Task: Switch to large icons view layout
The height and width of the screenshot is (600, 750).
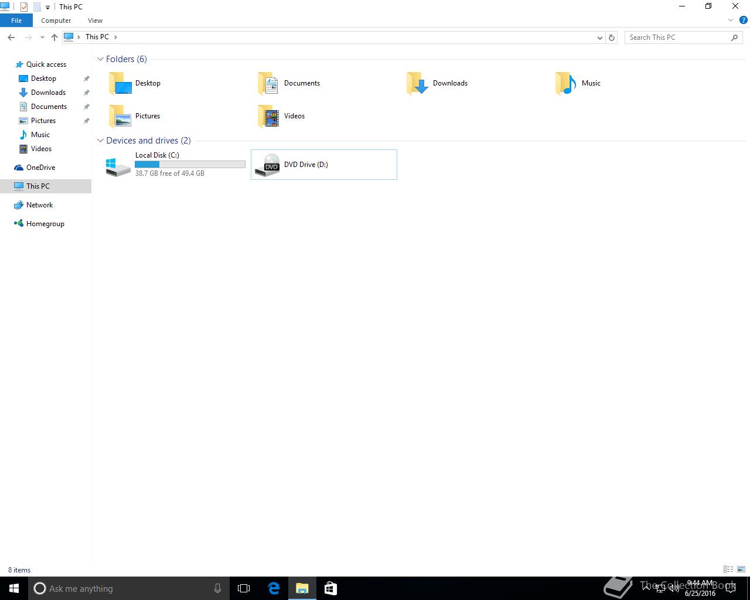Action: click(741, 570)
